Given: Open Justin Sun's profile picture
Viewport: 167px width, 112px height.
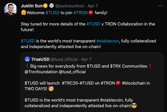Looking at the screenshot, I should pyautogui.click(x=10, y=9).
